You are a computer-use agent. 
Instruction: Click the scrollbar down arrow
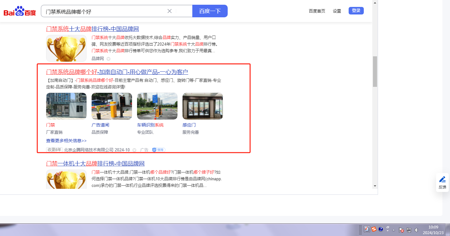click(x=375, y=186)
